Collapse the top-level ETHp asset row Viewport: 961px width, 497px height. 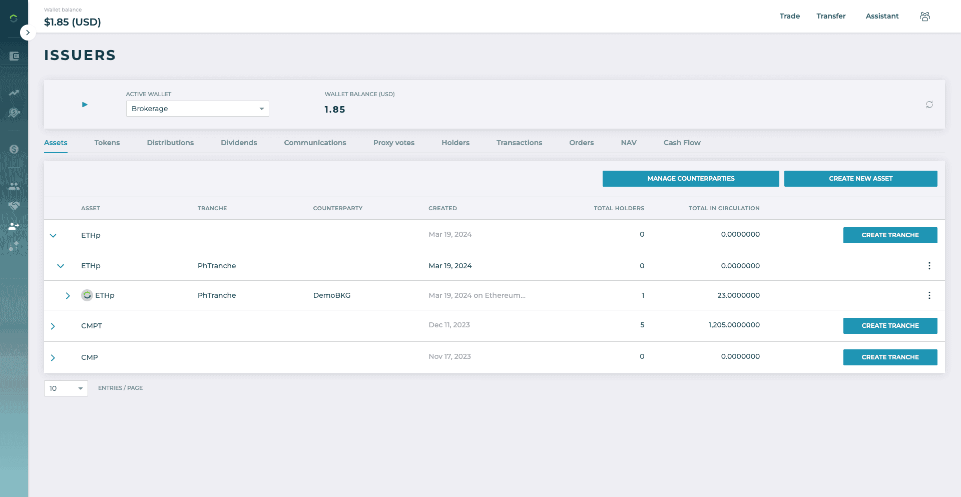click(x=53, y=235)
